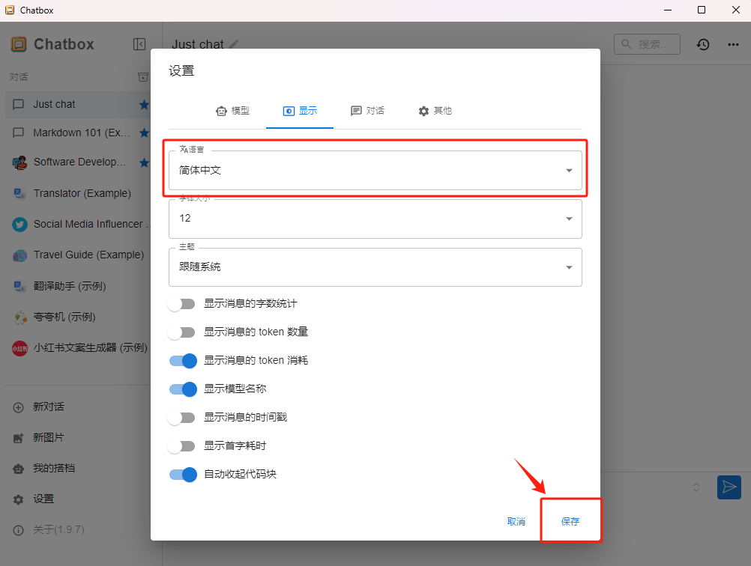Enable 显示首字耗时 switch
This screenshot has height=566, width=751.
tap(182, 446)
